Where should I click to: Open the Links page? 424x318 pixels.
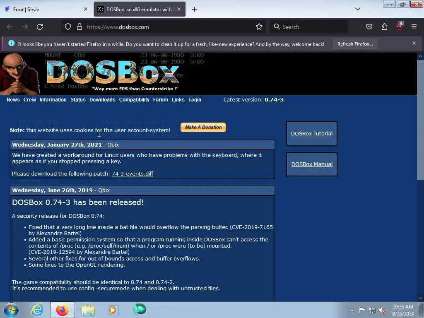tap(178, 100)
